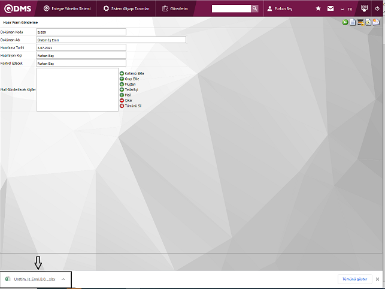
Task: Open messages envelope icon in header
Action: click(x=331, y=8)
